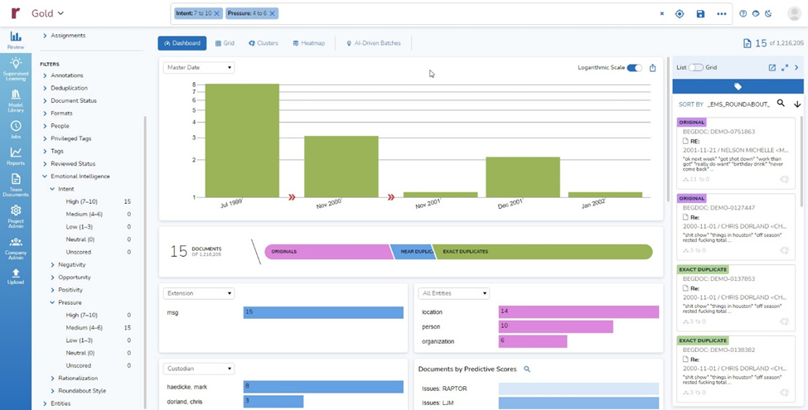Click the tag icon in the blue bar
Viewport: 808px width, 410px height.
[x=738, y=86]
